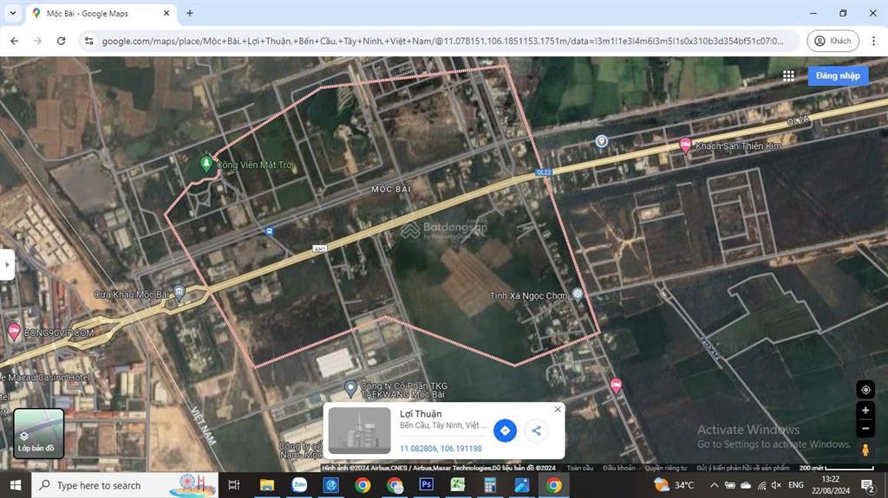Open Chrome's three-dot menu

click(x=873, y=41)
